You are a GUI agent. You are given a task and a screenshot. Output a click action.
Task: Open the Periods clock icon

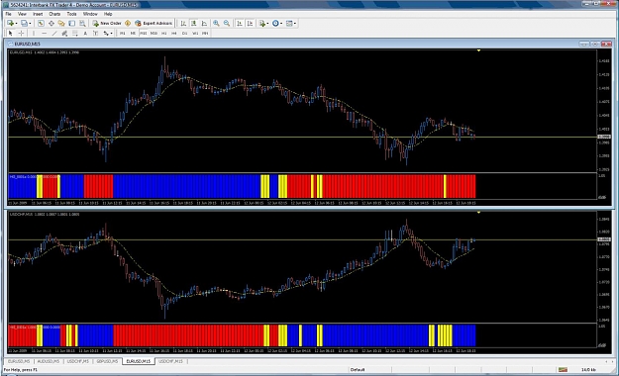[x=275, y=24]
